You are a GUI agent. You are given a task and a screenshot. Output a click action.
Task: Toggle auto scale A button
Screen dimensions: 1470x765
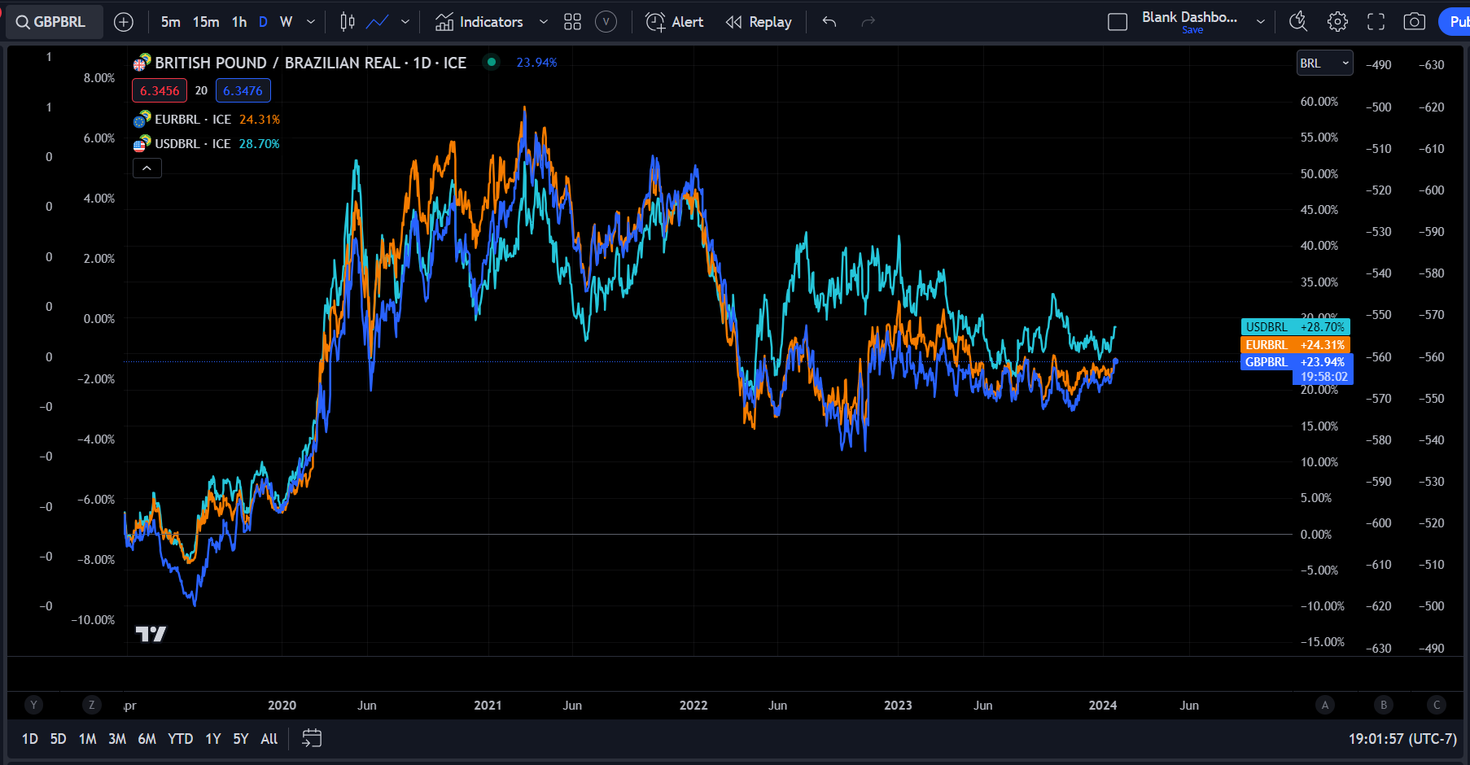coord(1325,705)
